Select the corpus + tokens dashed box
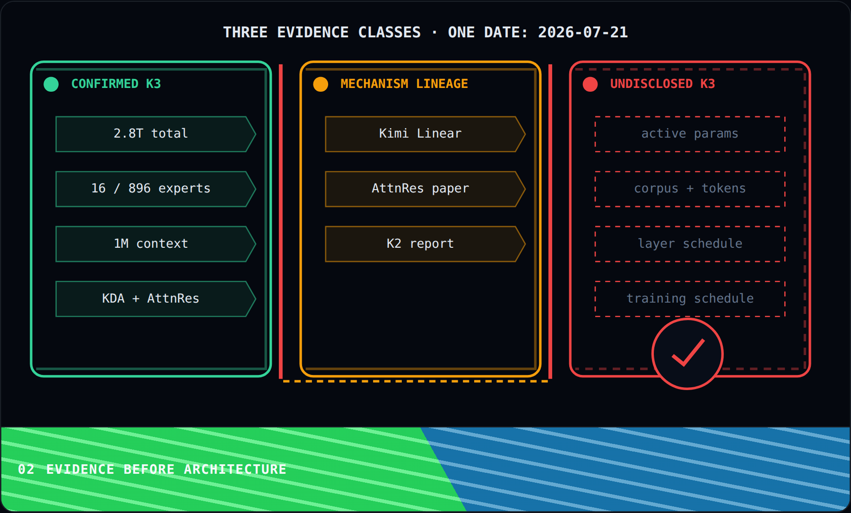Viewport: 851px width, 513px height. 690,189
